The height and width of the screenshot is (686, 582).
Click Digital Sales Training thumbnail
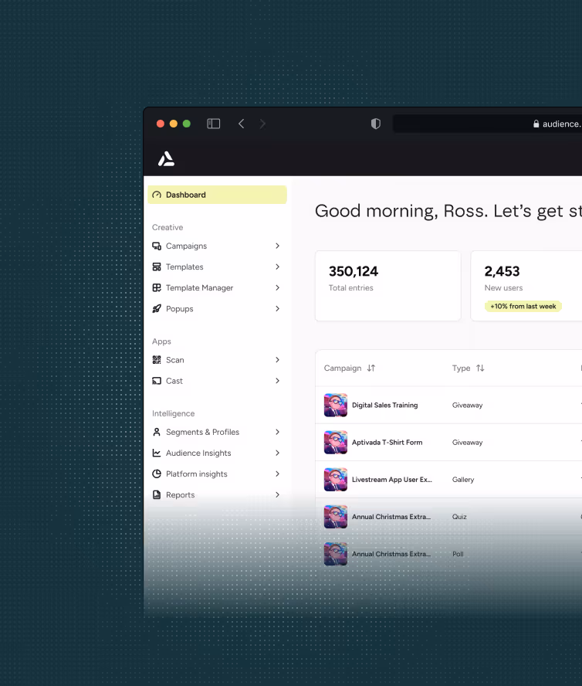pyautogui.click(x=336, y=405)
